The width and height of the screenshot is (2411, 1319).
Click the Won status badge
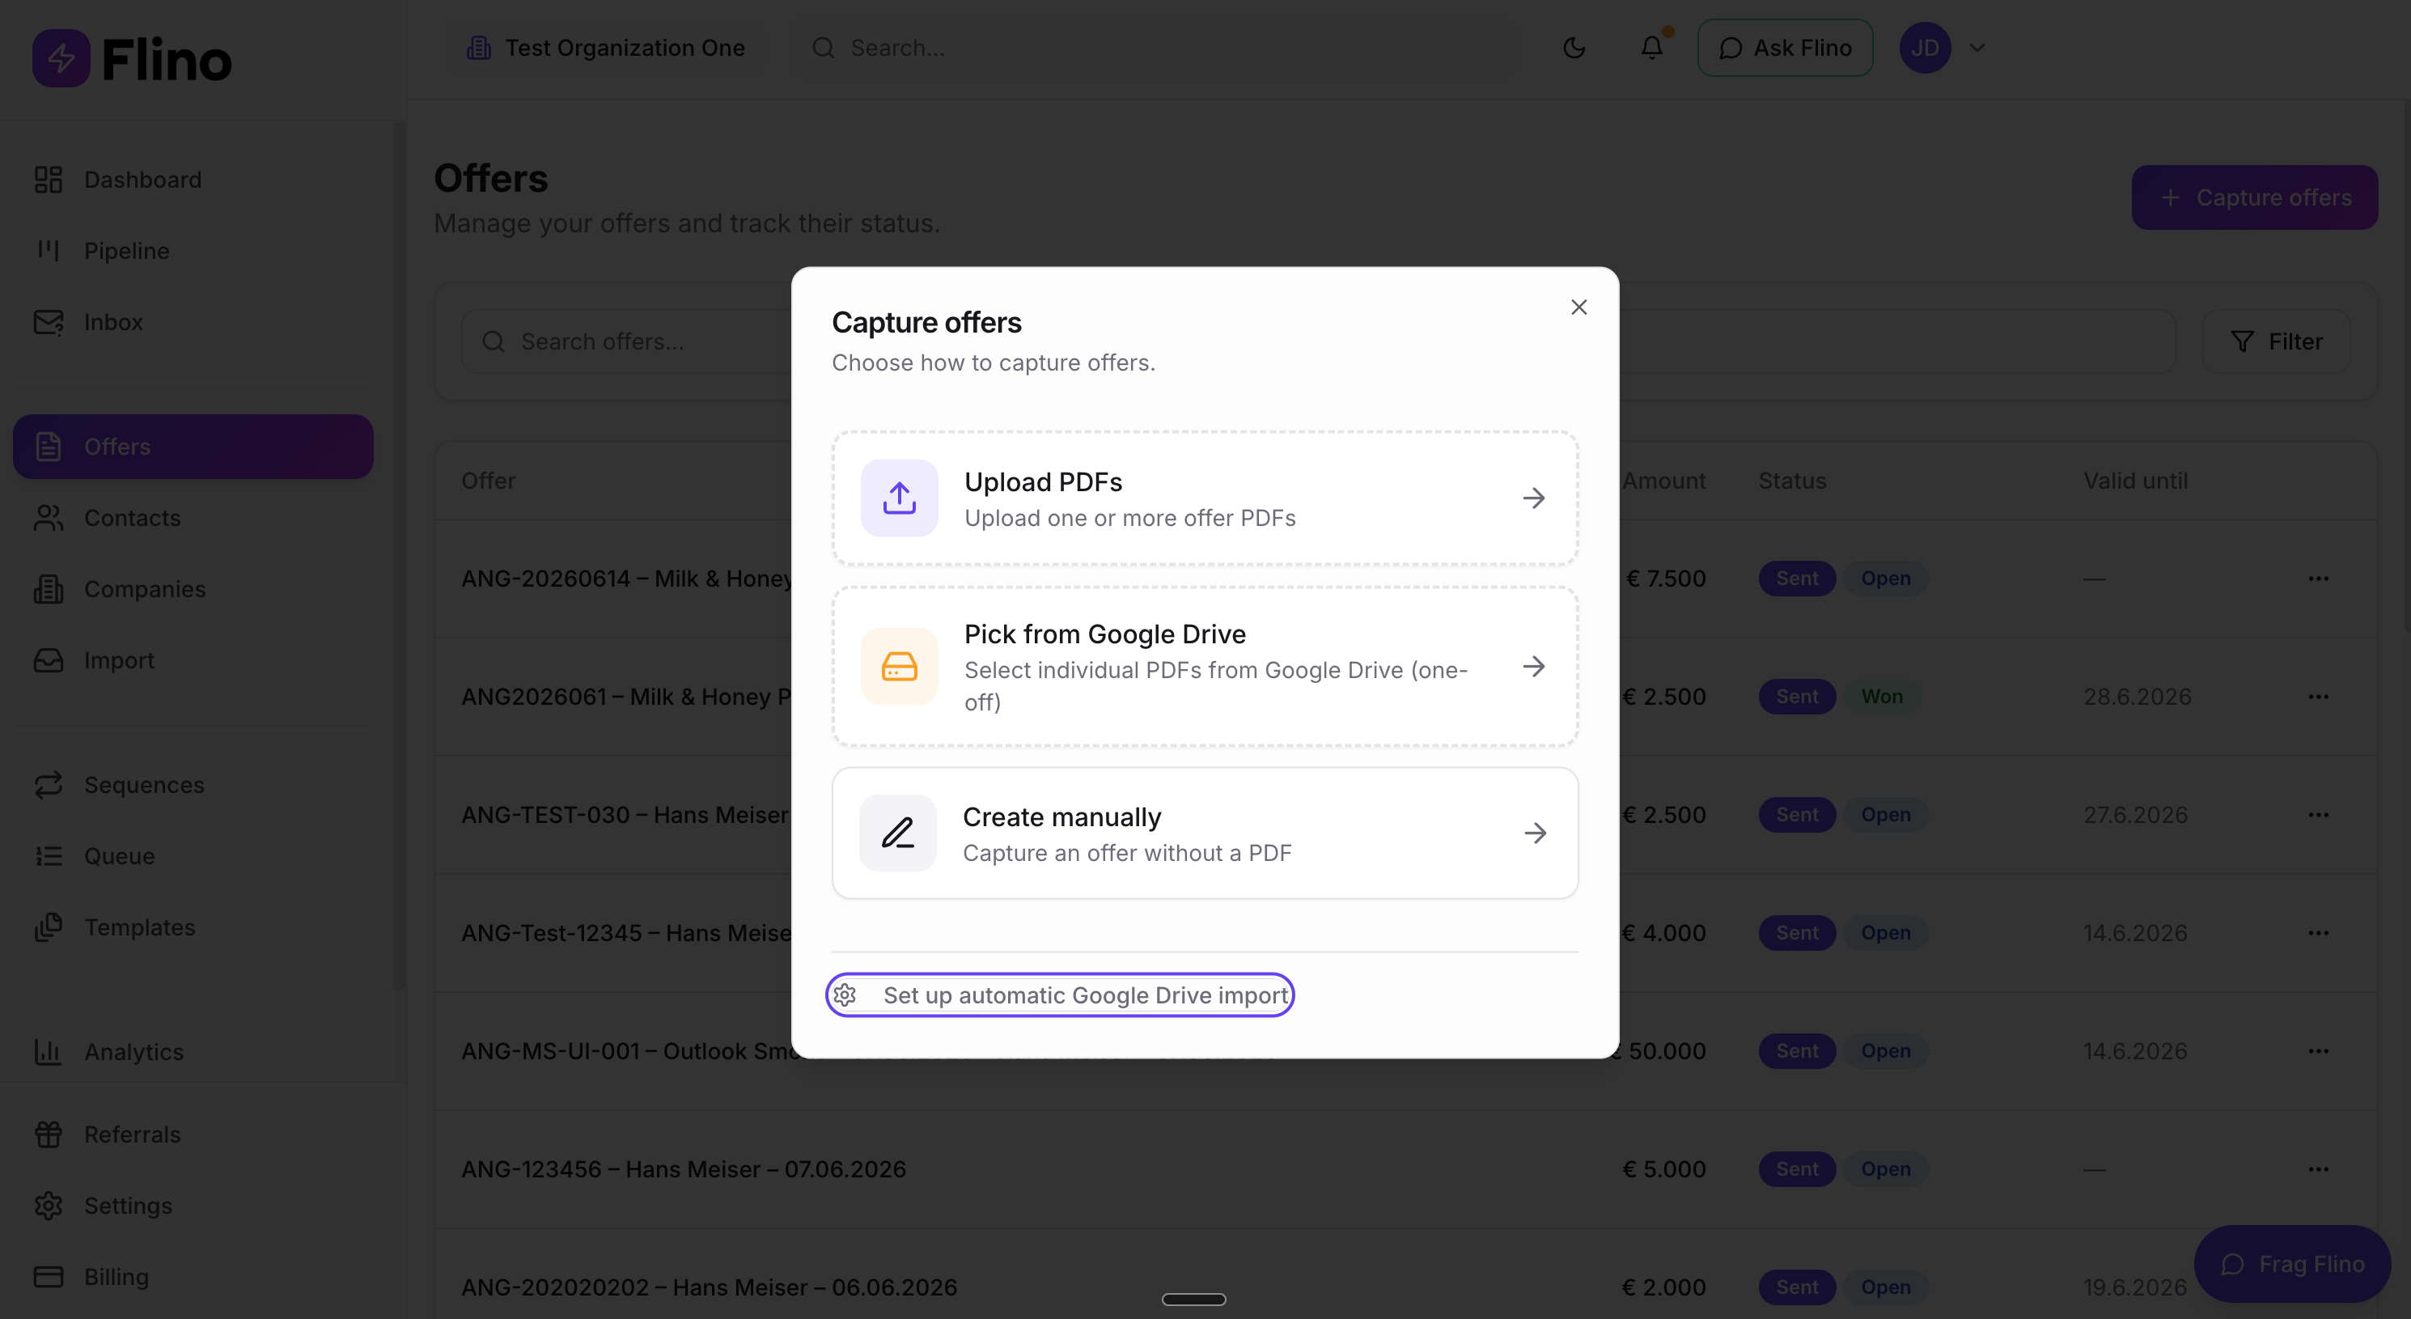[1881, 697]
